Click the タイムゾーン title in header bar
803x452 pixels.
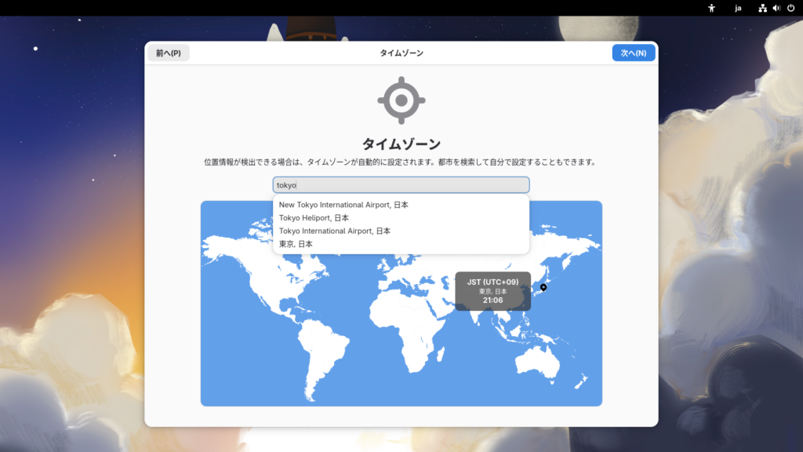[401, 53]
